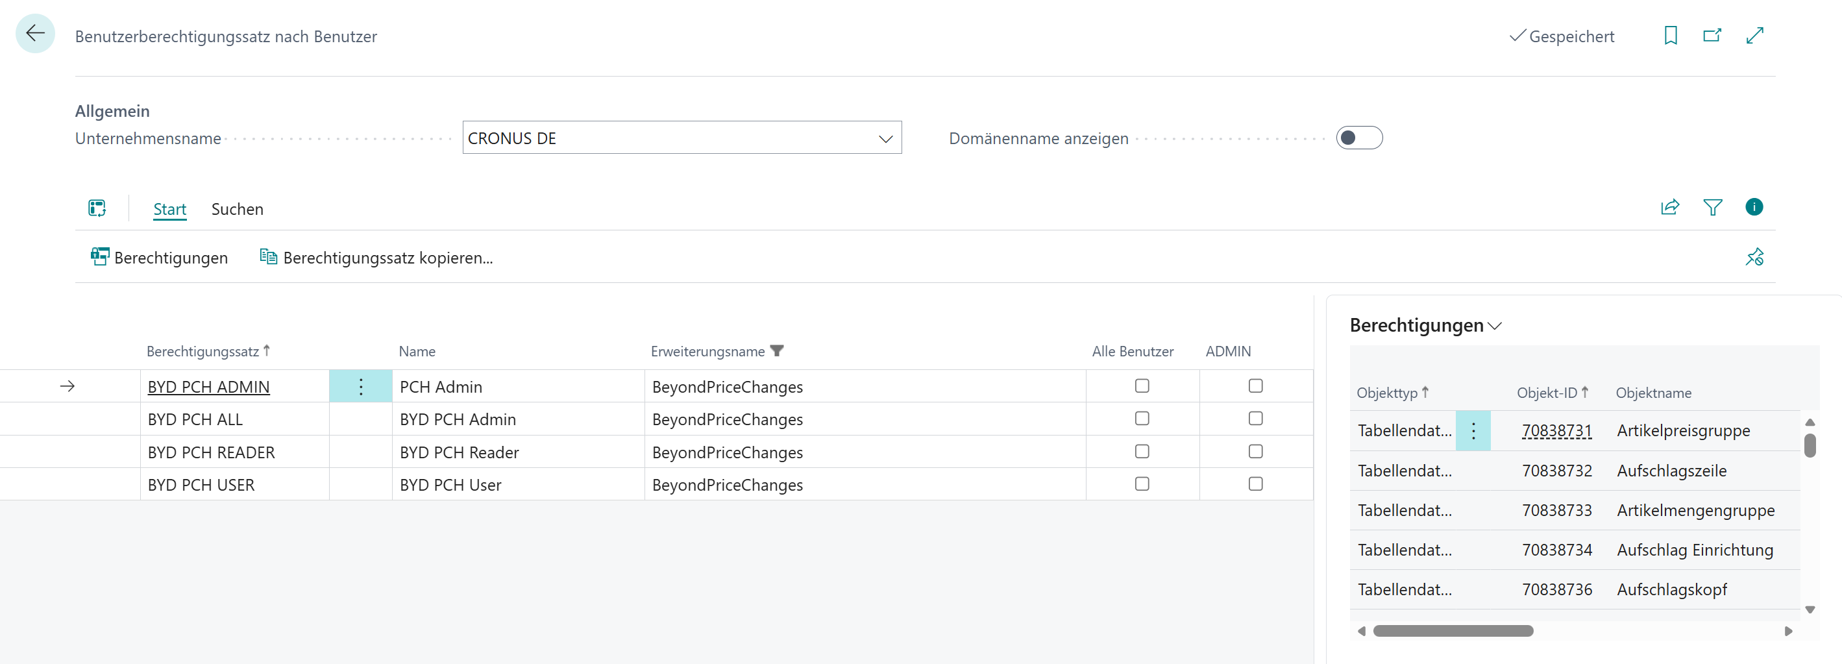This screenshot has width=1842, height=664.
Task: Click FactBox scroll down arrow
Action: pos(1810,609)
